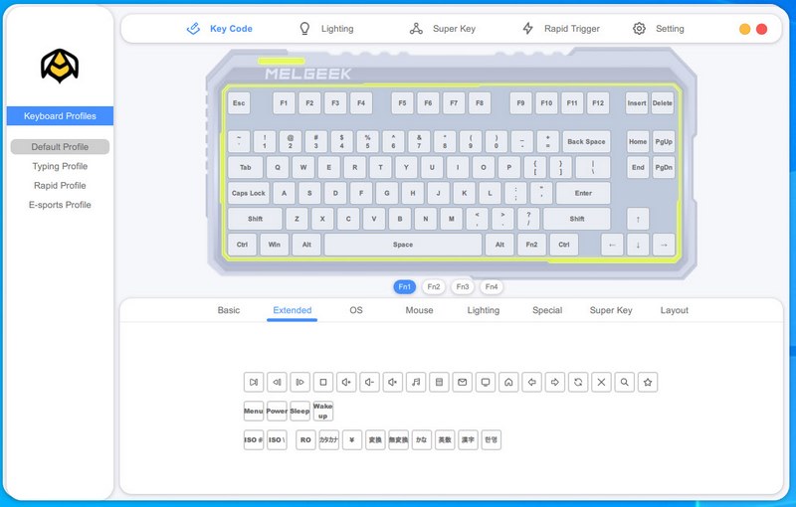Select the Favorites star key
The image size is (796, 507).
648,383
